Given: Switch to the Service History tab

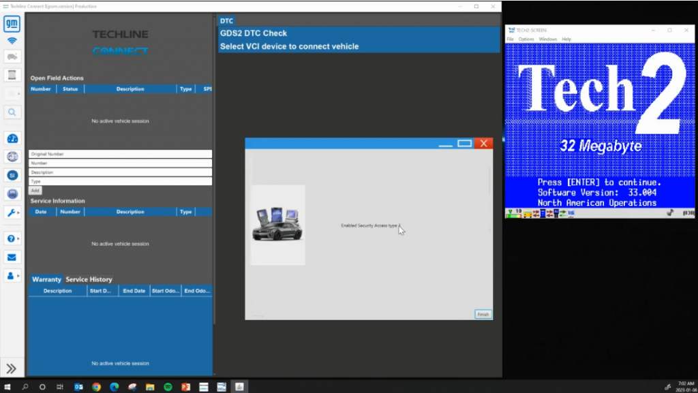Looking at the screenshot, I should (89, 279).
